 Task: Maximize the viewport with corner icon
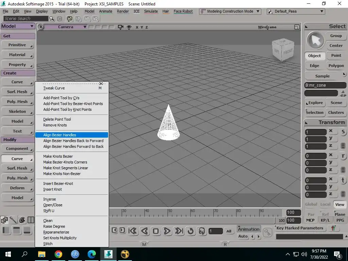point(296,27)
